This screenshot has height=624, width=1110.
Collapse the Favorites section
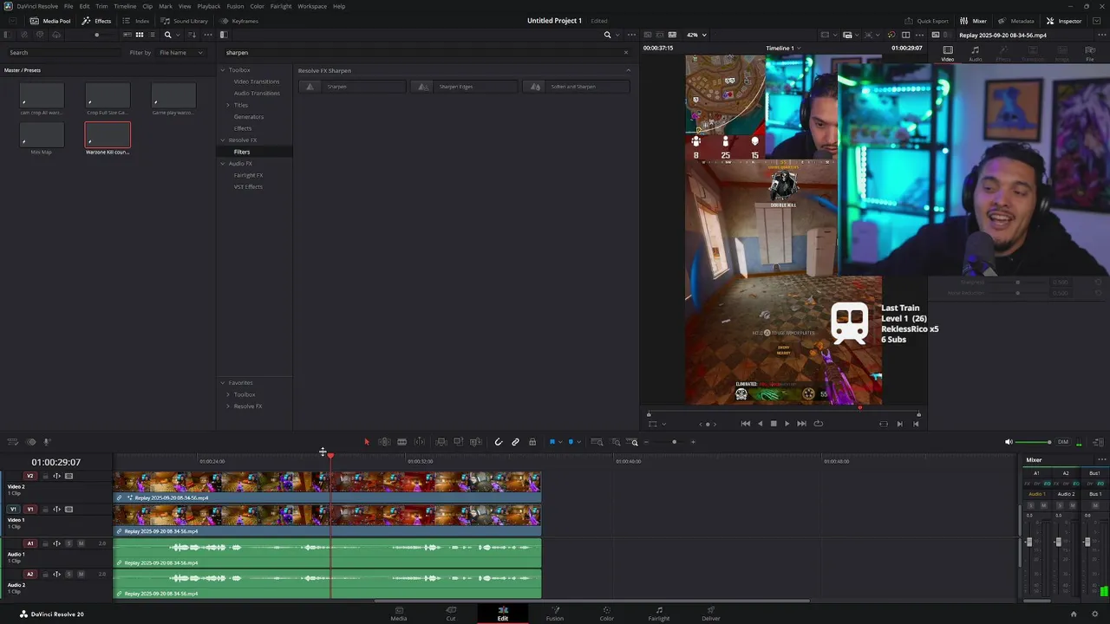pos(223,382)
